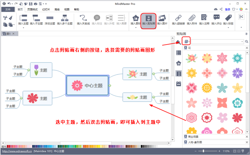The image size is (250, 155).
Task: Click the Insert Hyperlink (插入超链接) icon
Action: coord(178,18)
